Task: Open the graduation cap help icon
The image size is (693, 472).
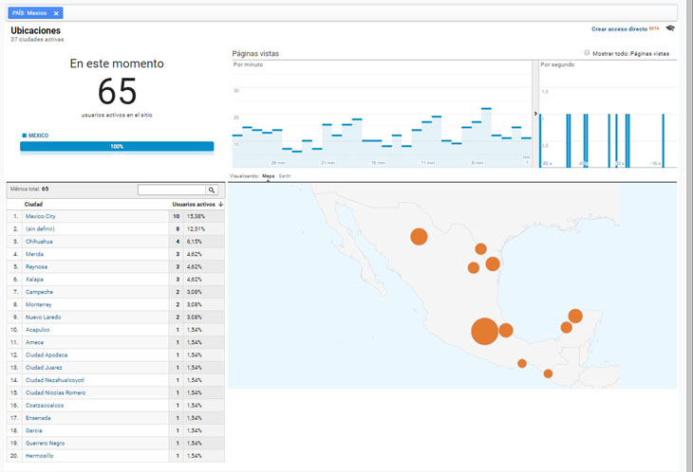Action: 670,28
